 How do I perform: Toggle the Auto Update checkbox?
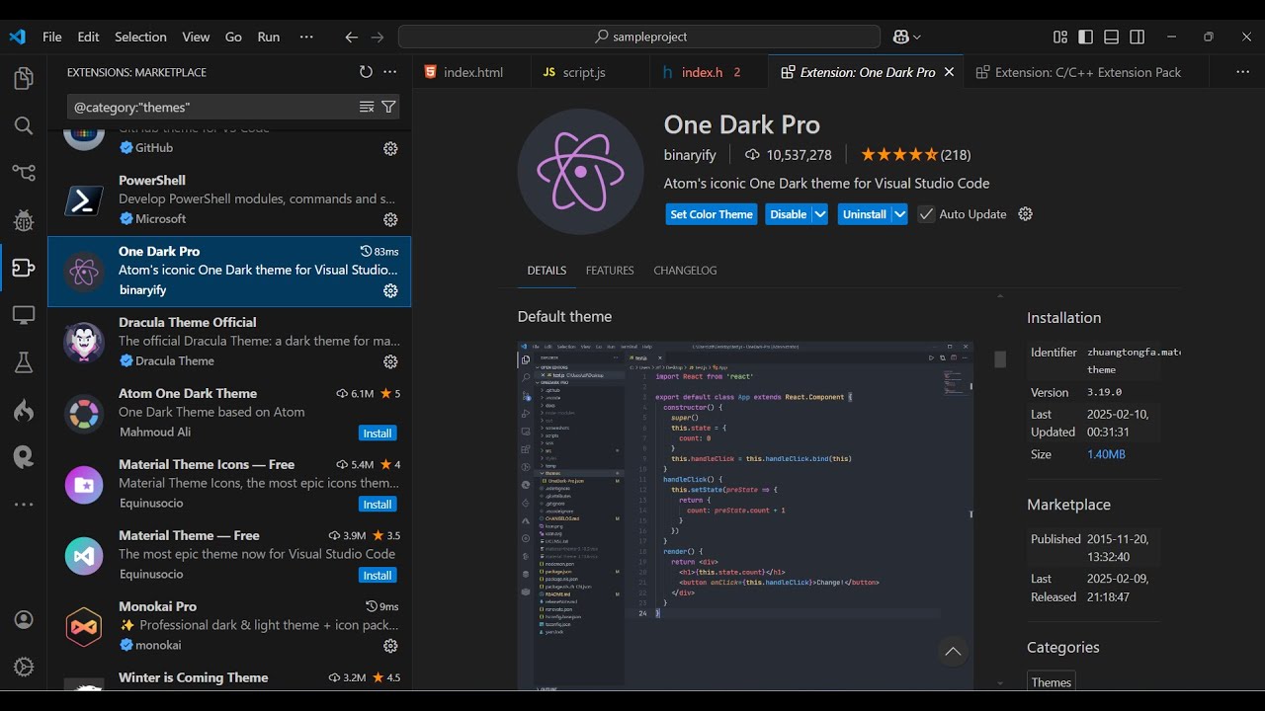[x=926, y=214]
